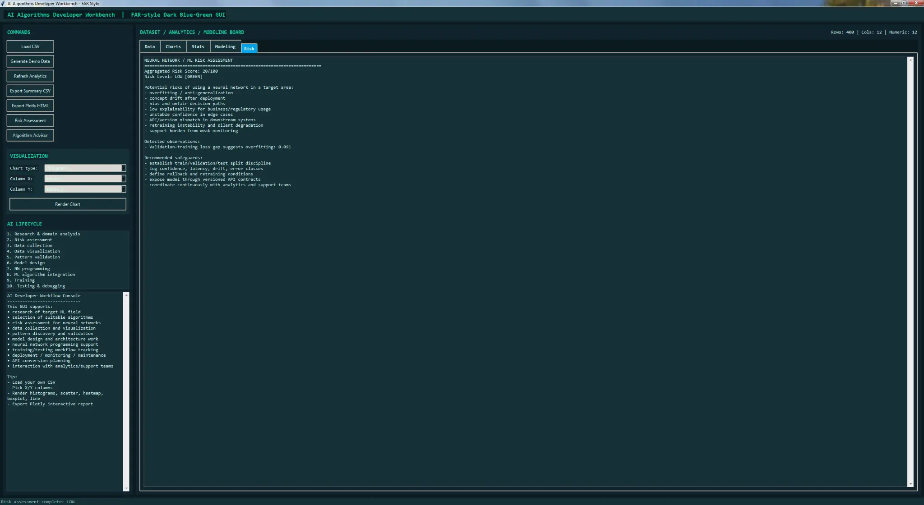Screen dimensions: 924x505
Task: Expand the Column Y dropdown
Action: click(x=85, y=189)
